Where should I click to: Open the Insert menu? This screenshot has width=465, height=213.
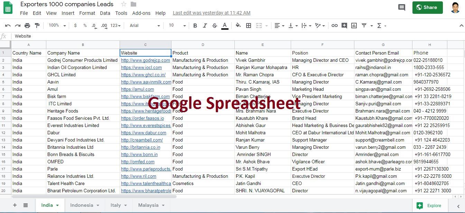68,13
